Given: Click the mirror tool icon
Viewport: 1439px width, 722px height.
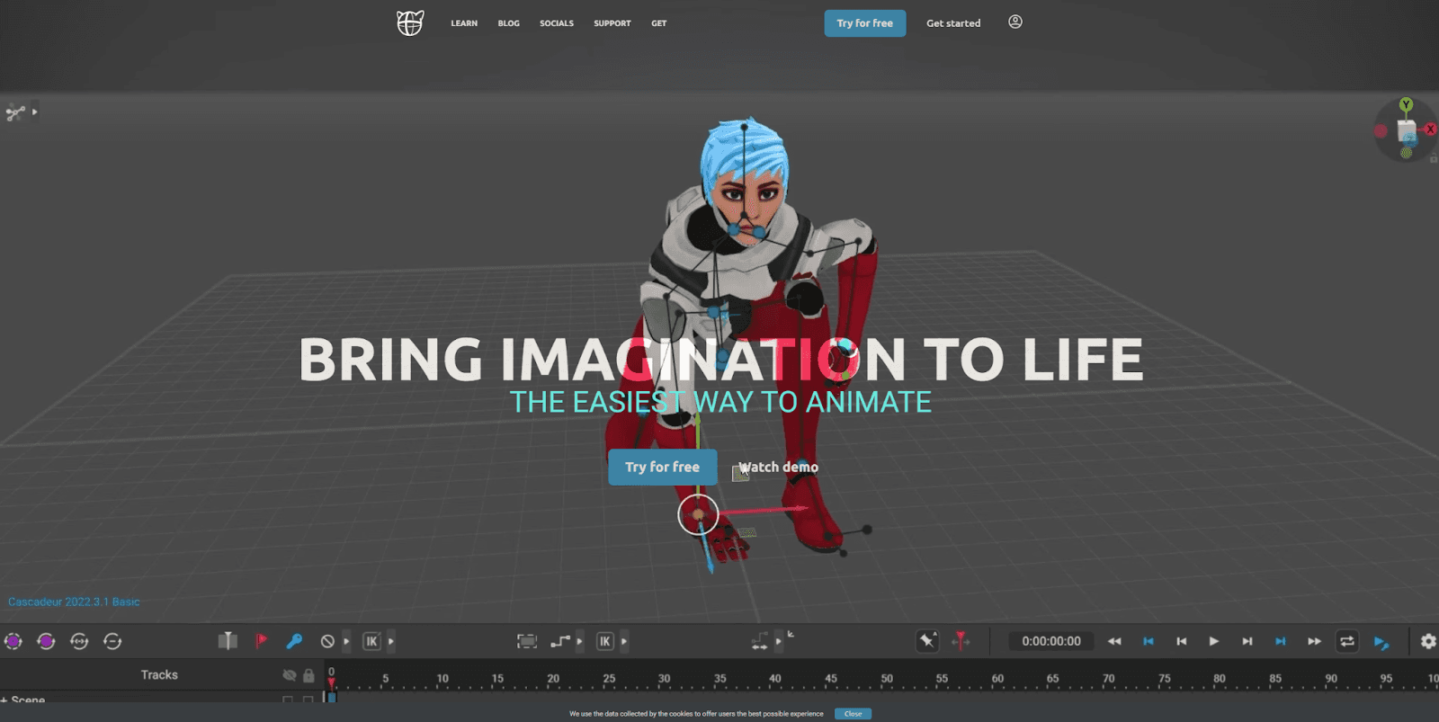Looking at the screenshot, I should point(228,641).
